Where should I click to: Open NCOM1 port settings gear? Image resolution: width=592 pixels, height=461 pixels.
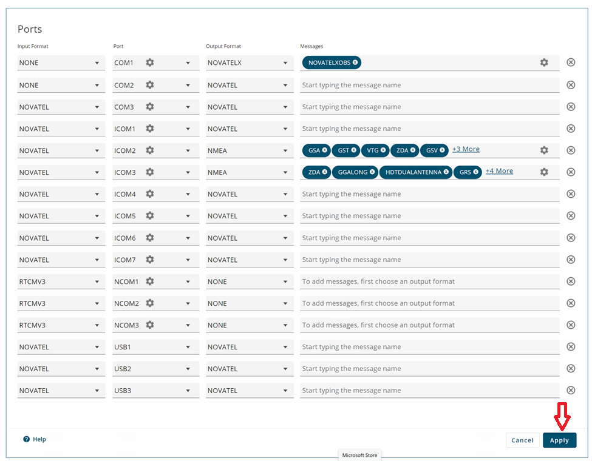click(x=150, y=281)
